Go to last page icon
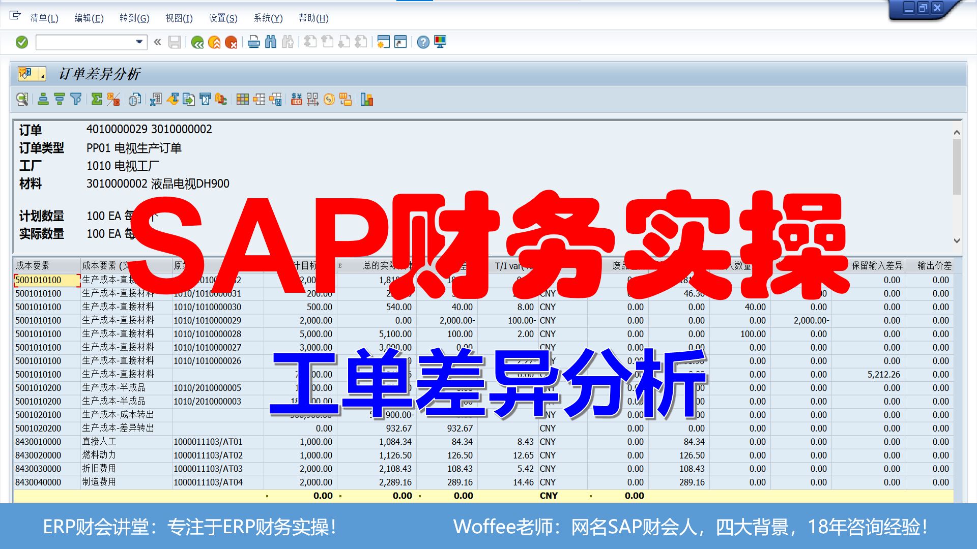The image size is (977, 549). pos(361,42)
